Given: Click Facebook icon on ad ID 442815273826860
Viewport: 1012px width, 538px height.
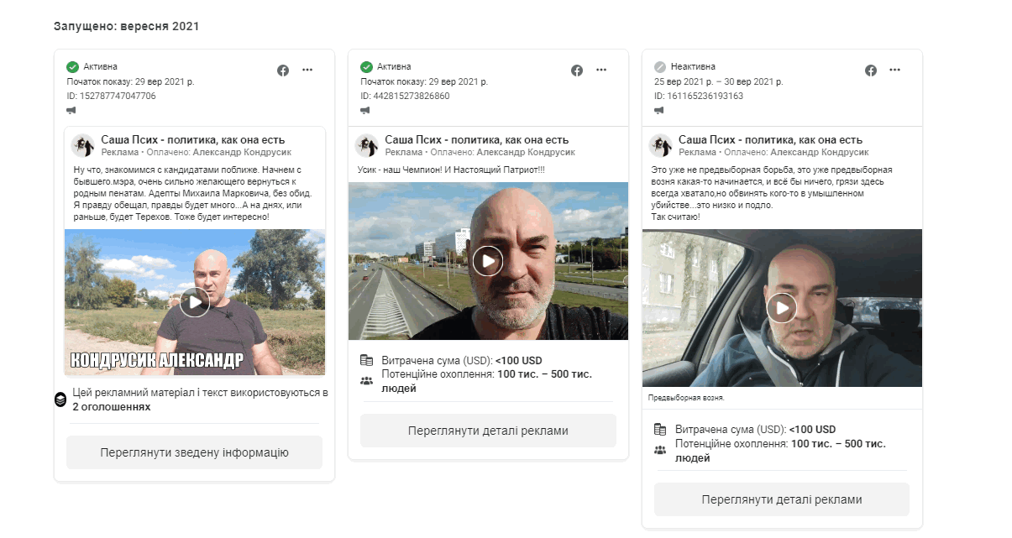Looking at the screenshot, I should [577, 71].
